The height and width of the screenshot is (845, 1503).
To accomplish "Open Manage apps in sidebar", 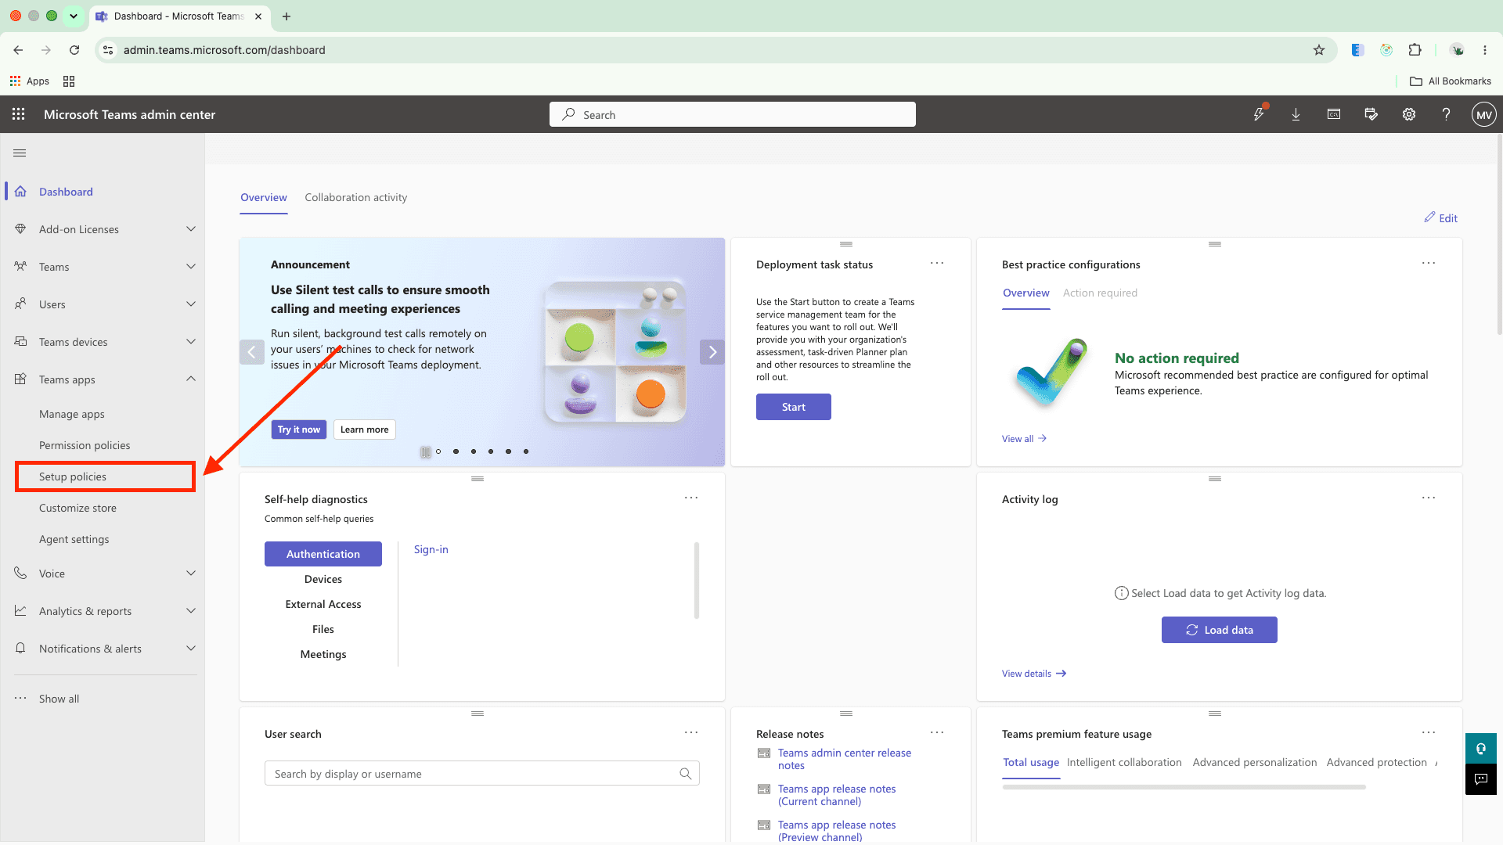I will 72,414.
